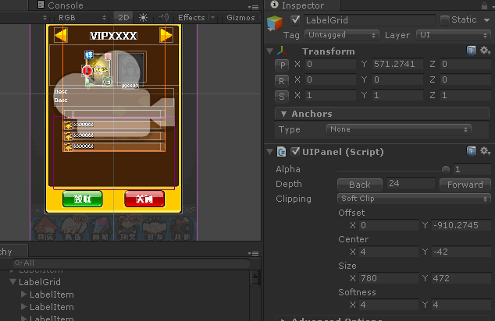495x321 pixels.
Task: Open Console panel options menu icon
Action: 253,6
